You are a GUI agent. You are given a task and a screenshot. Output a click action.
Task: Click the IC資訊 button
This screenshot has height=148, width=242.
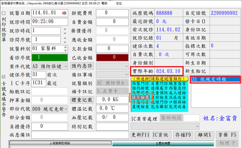pos(161,135)
